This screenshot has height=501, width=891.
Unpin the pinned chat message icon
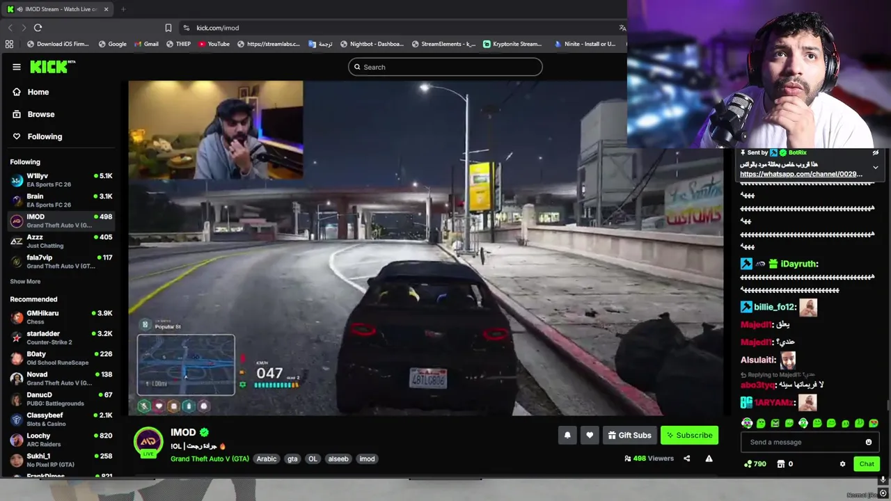[x=876, y=152]
